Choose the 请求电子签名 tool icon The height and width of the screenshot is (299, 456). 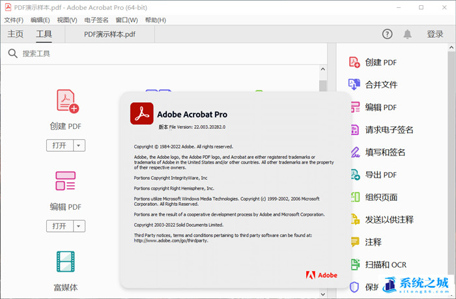(354, 130)
